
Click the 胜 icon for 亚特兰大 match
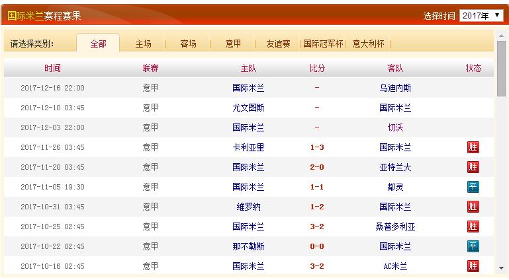click(x=473, y=167)
